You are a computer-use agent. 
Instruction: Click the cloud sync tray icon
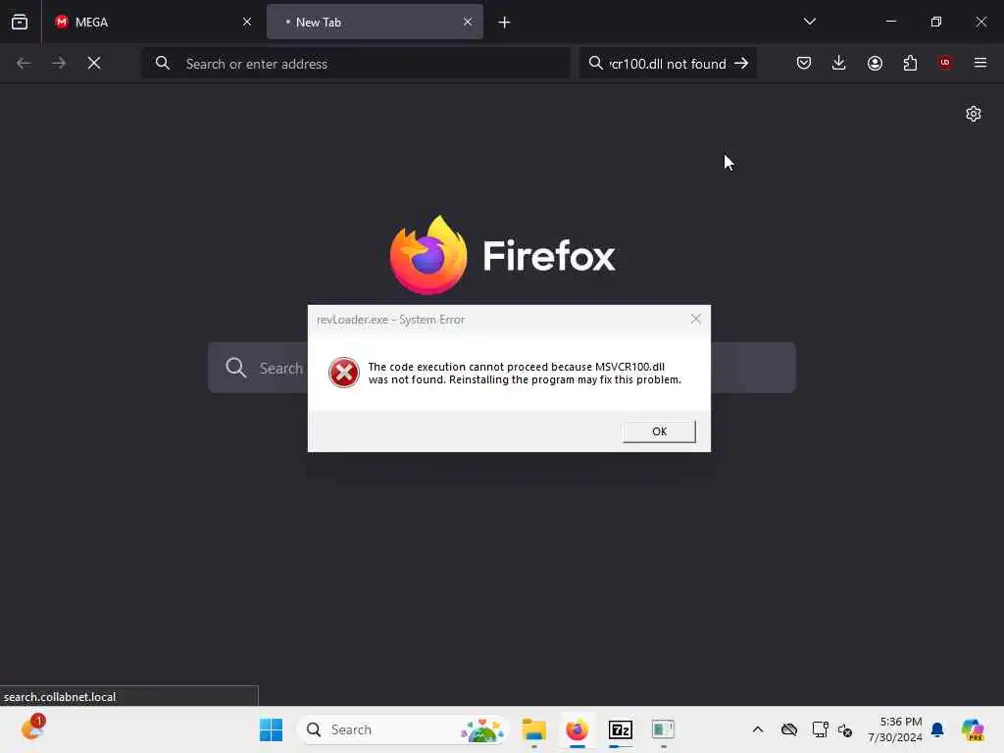coord(789,729)
